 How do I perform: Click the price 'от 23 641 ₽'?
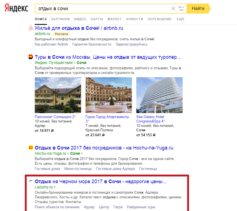click(x=95, y=135)
